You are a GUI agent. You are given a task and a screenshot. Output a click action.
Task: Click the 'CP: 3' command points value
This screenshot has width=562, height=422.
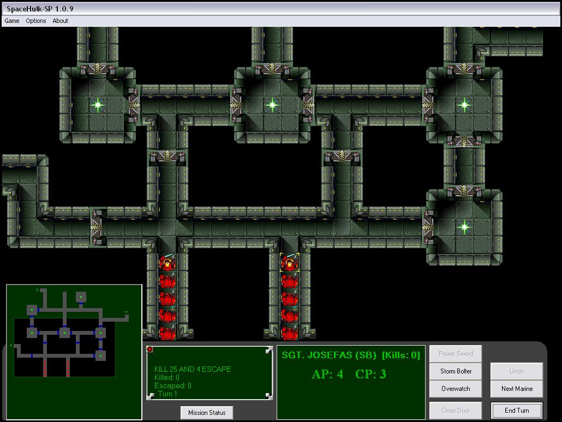[x=370, y=374]
